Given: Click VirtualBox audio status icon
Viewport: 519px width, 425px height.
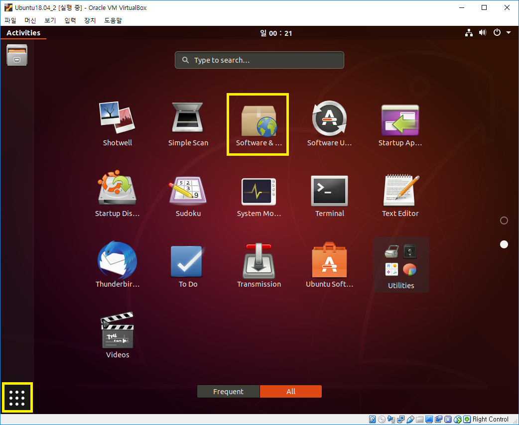Looking at the screenshot, I should pos(391,420).
